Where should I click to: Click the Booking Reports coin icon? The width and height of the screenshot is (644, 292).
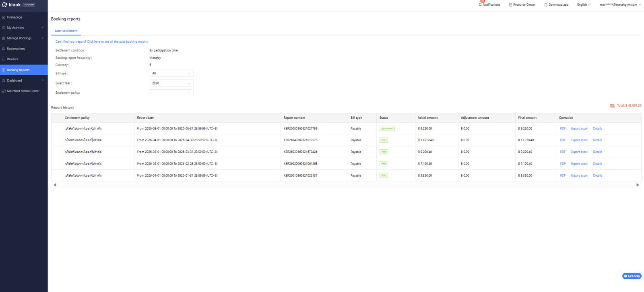4,70
